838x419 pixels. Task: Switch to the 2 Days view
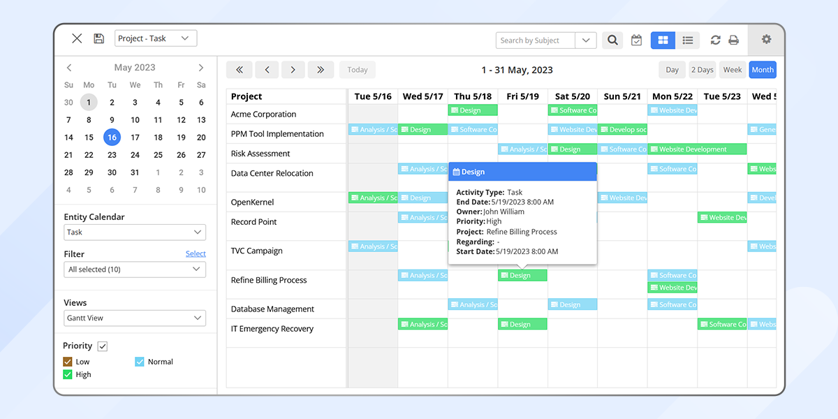click(x=702, y=70)
